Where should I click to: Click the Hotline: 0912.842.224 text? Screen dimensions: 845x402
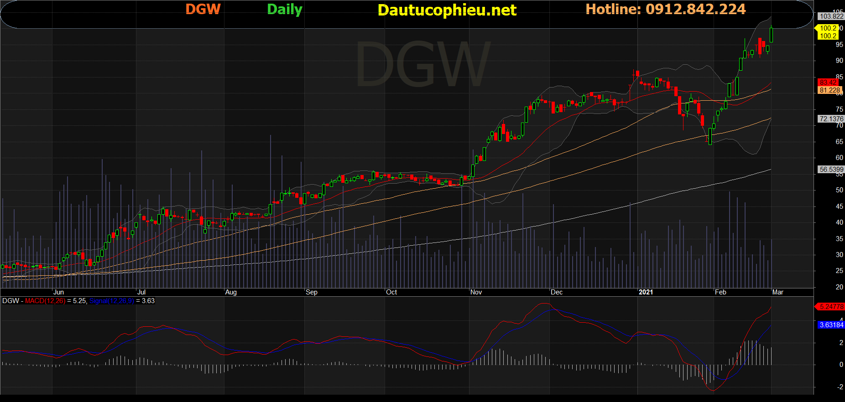(x=666, y=9)
